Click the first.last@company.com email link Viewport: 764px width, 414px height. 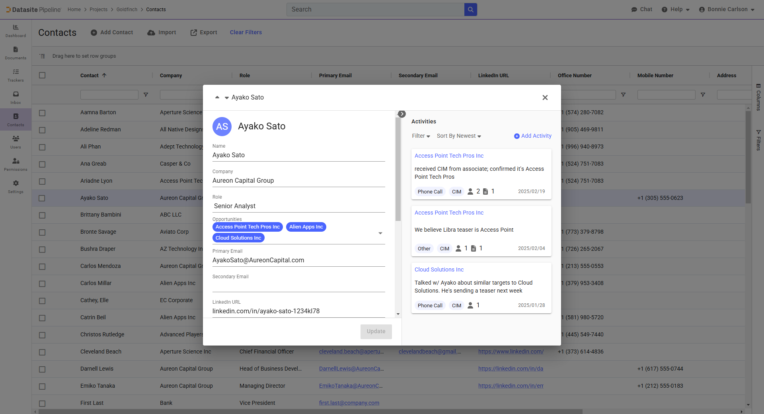click(x=349, y=403)
